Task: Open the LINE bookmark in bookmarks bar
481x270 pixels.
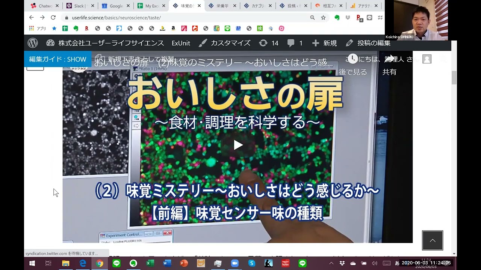Action: 227,28
